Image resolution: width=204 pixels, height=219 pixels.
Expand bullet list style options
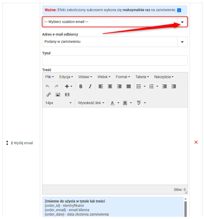click(x=145, y=86)
